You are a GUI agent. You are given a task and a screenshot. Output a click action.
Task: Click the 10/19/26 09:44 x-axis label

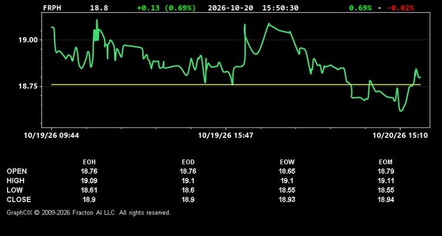51,136
